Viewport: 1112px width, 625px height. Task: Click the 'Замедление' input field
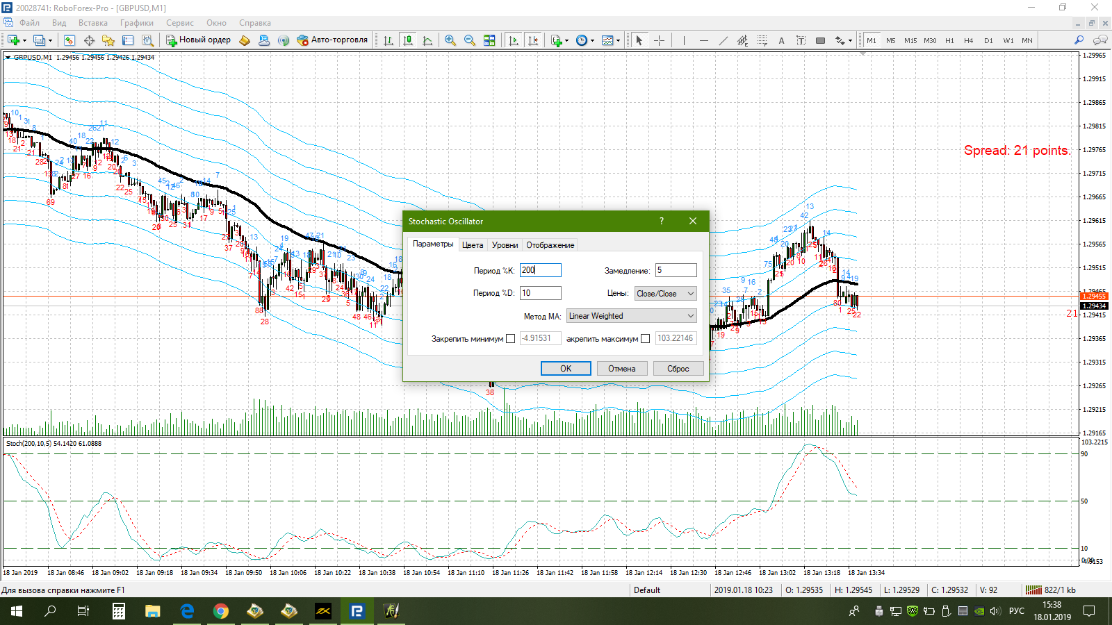pos(676,271)
